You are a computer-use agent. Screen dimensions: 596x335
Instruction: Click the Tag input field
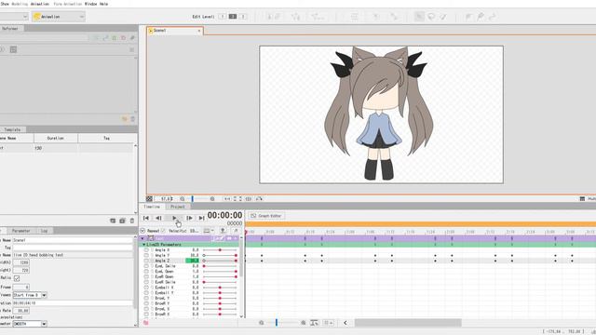pos(73,248)
